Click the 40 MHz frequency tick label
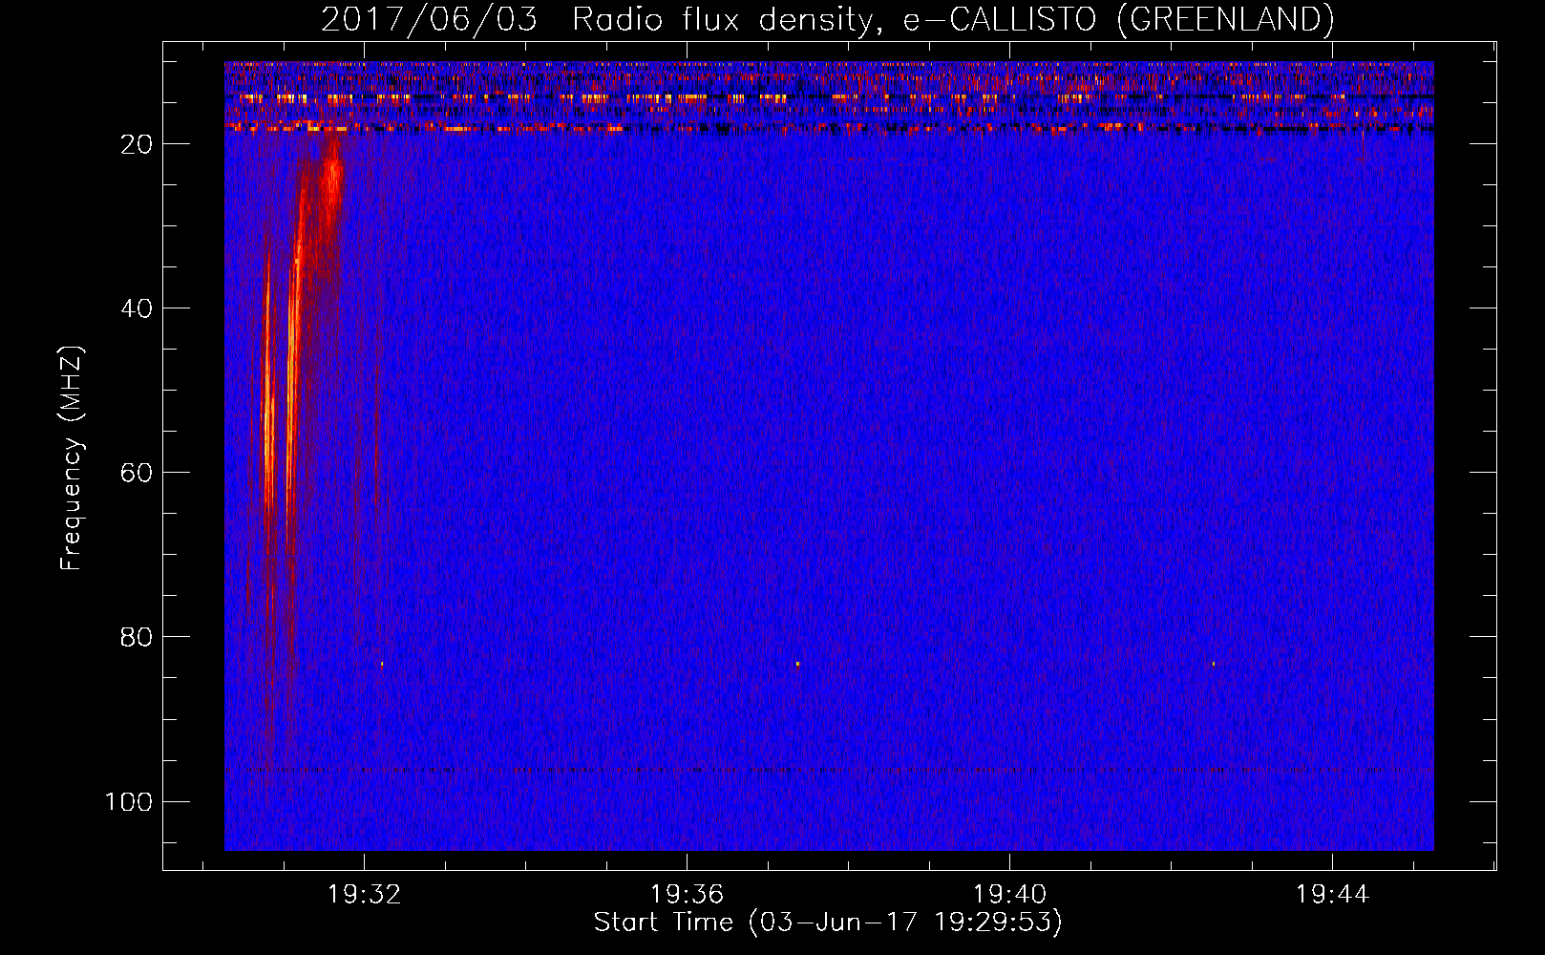Viewport: 1545px width, 955px height. coord(137,308)
